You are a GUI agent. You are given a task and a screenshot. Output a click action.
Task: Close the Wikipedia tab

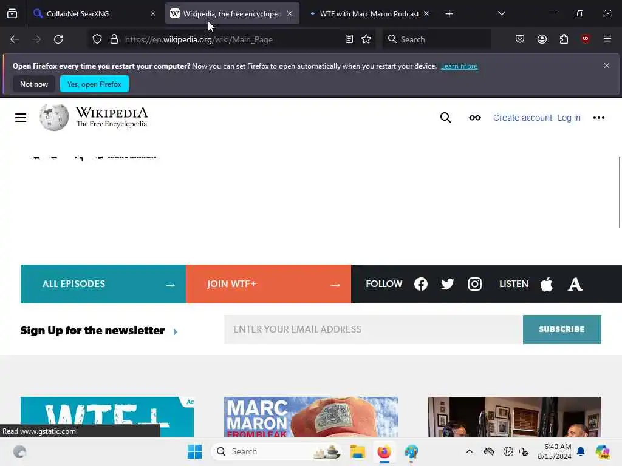(x=290, y=13)
